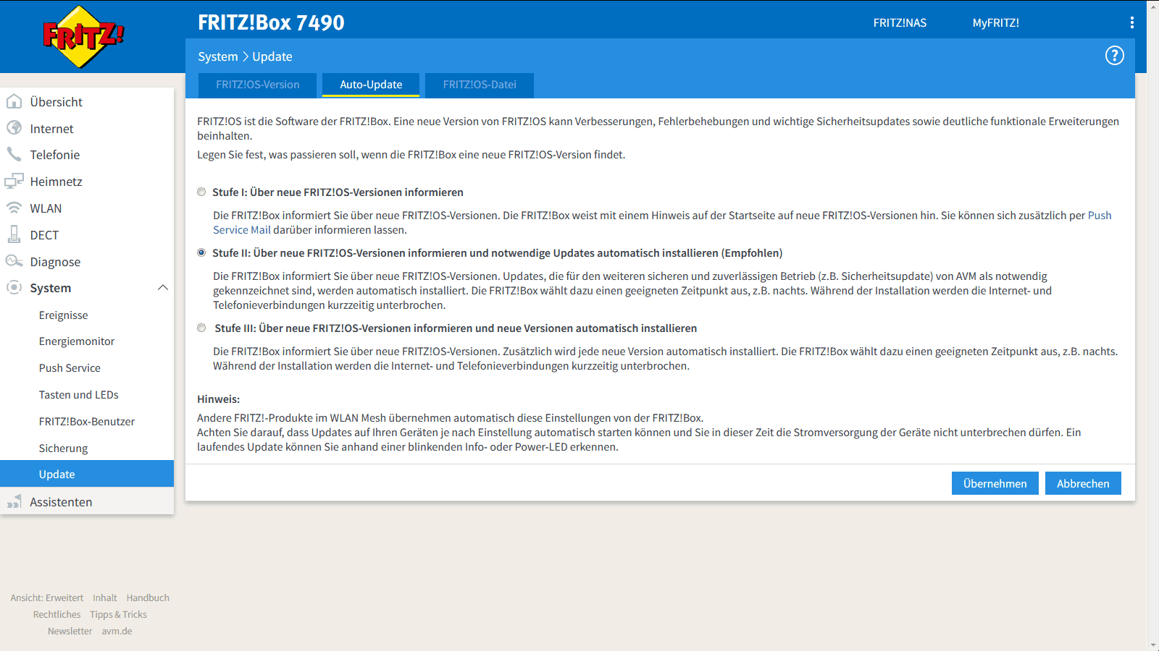Image resolution: width=1159 pixels, height=651 pixels.
Task: Select Update in the sidebar
Action: (x=87, y=474)
